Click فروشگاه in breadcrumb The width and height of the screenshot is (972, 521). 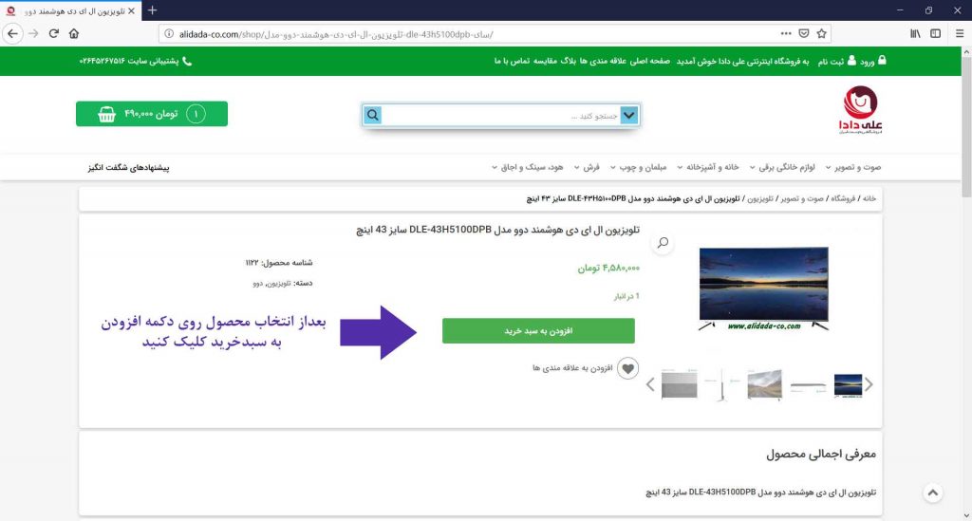point(843,198)
